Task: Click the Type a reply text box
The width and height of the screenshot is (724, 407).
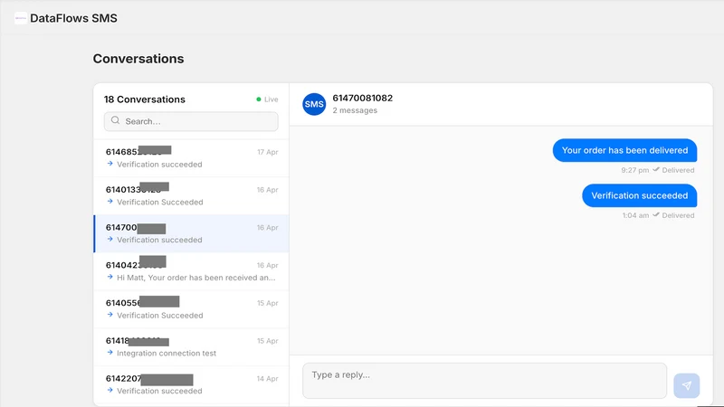Action: pos(484,381)
